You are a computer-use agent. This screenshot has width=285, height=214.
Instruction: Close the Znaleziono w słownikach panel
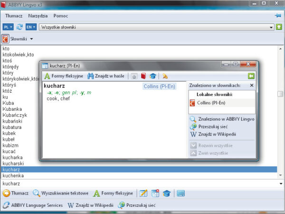tap(252, 86)
